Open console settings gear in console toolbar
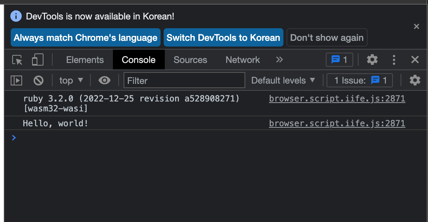The height and width of the screenshot is (222, 428). click(x=415, y=80)
